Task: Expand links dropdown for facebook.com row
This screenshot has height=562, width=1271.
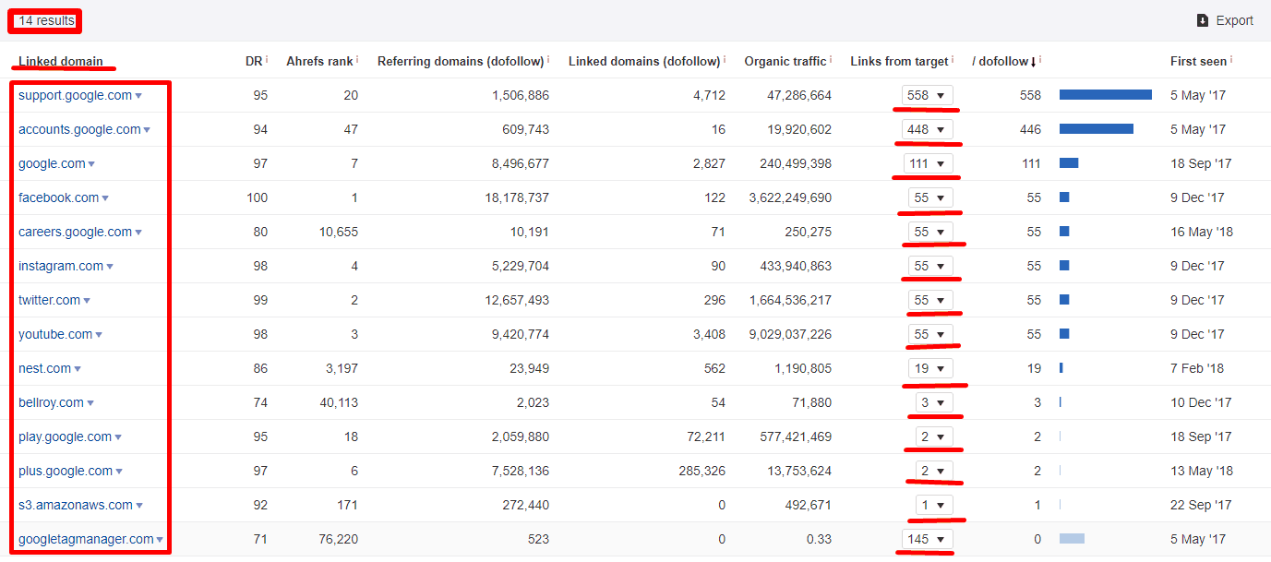Action: (930, 197)
